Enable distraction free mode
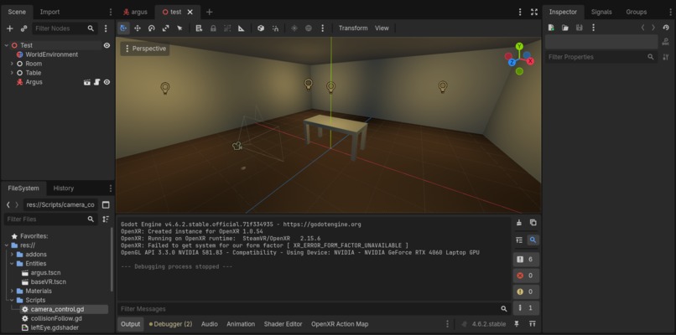Viewport: 676px width, 335px height. [x=534, y=12]
